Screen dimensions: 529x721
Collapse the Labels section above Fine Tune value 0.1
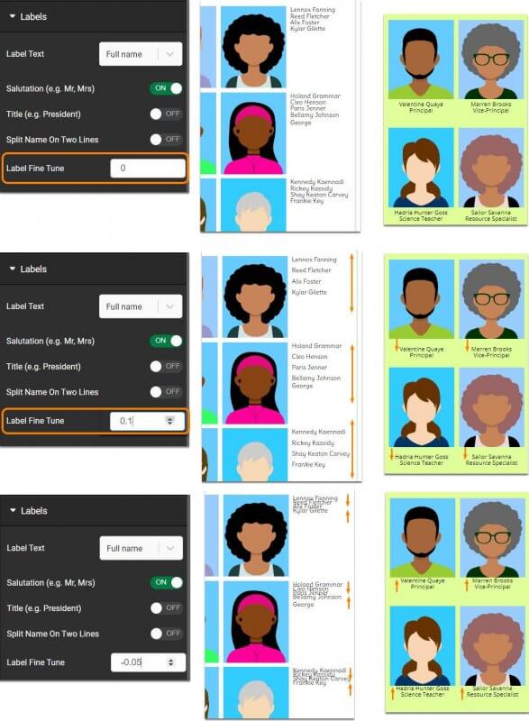(28, 269)
